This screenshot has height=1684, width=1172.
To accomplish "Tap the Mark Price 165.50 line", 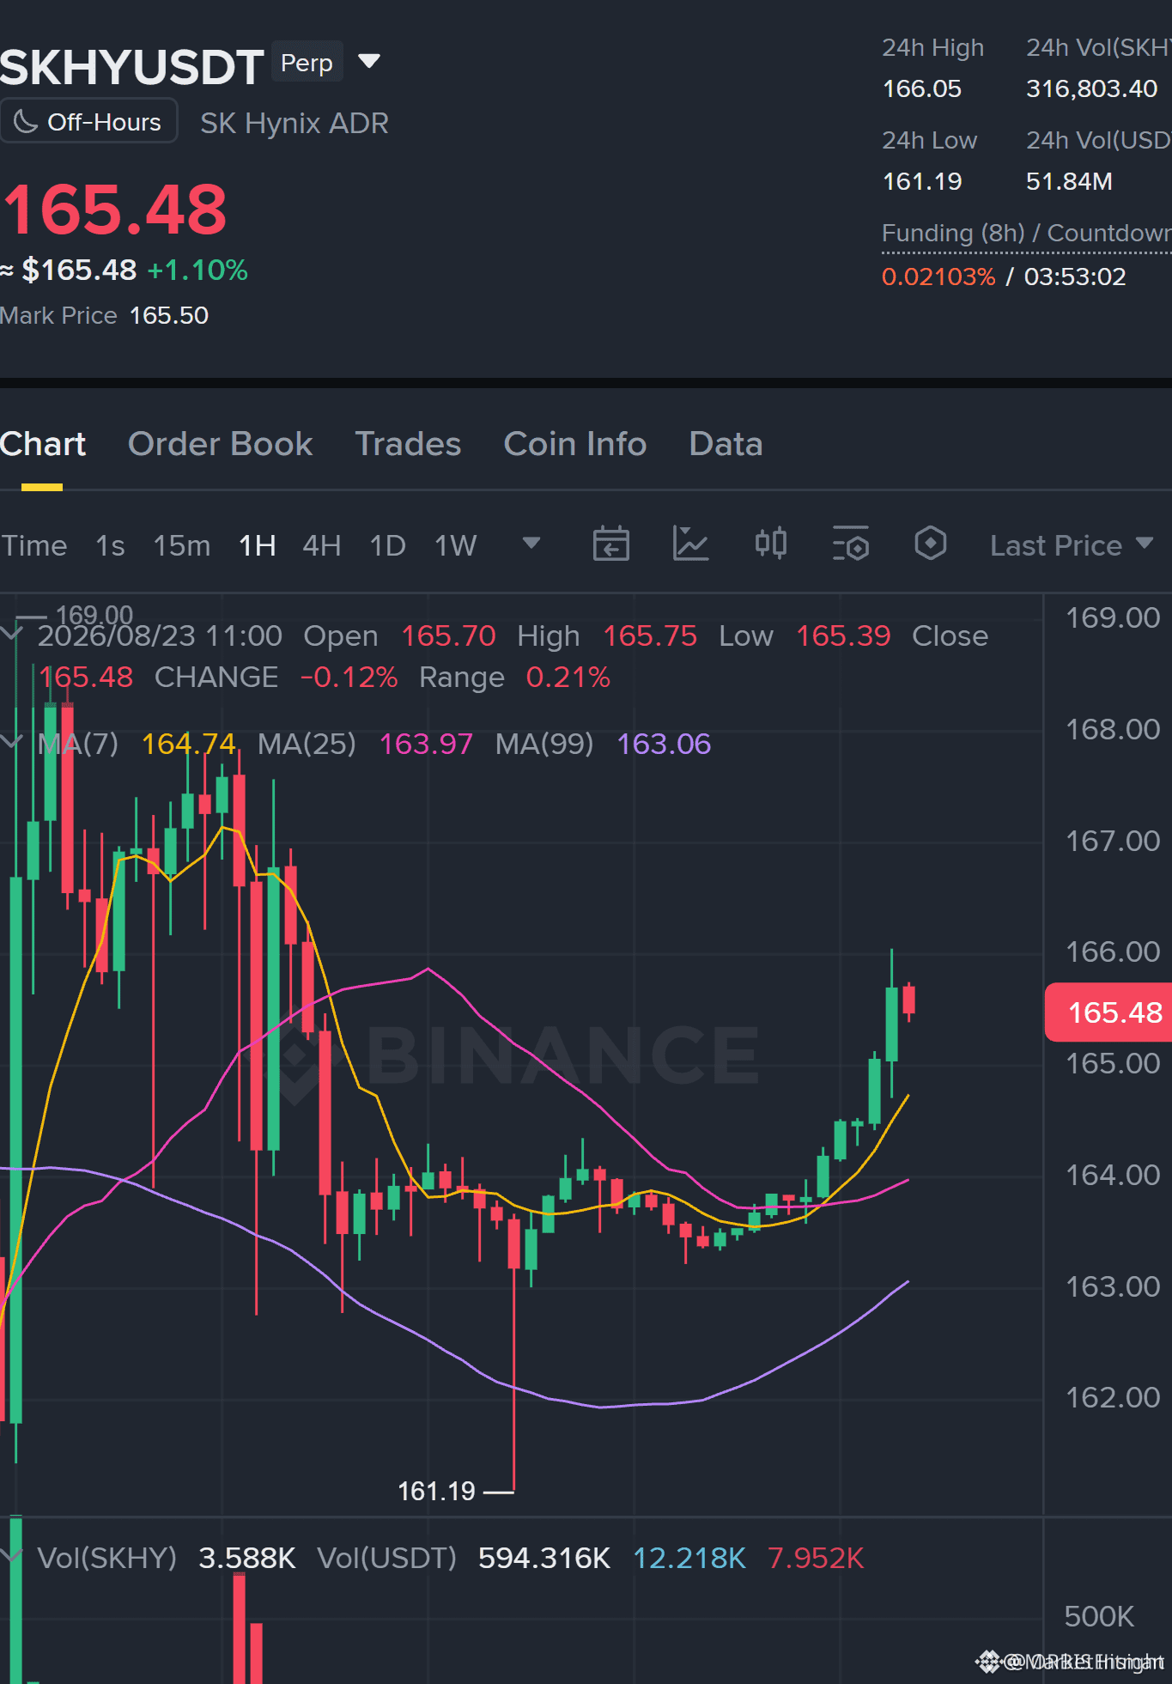I will coord(104,315).
